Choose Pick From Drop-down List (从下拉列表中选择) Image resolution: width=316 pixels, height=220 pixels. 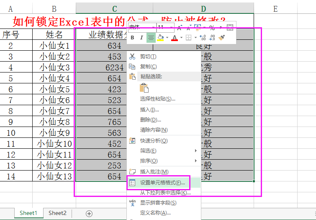[x=164, y=193]
